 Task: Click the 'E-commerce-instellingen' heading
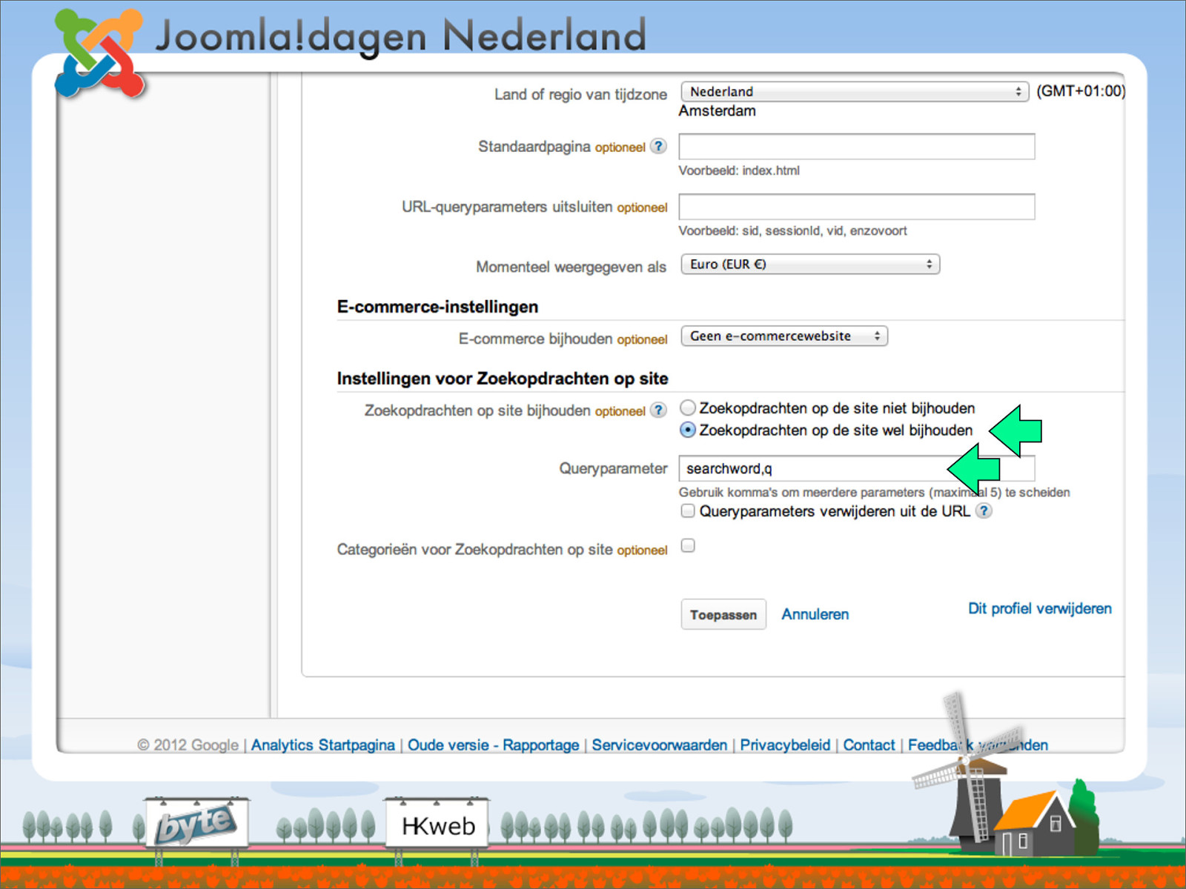[x=437, y=307]
